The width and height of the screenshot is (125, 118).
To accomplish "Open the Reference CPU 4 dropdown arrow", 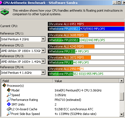I will (43, 73).
